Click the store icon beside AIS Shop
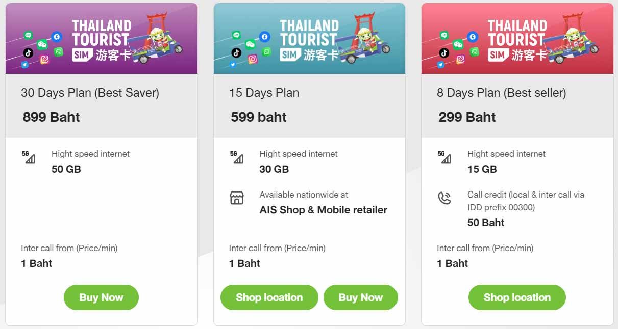Viewport: 618px width, 329px height. click(237, 198)
